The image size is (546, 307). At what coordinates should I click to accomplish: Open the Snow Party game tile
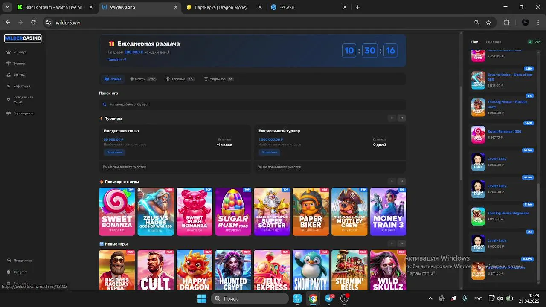click(x=311, y=270)
